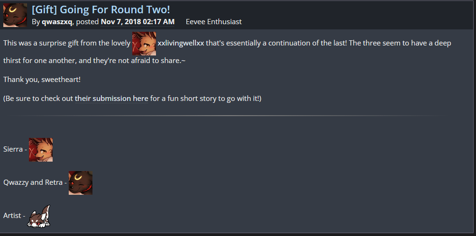This screenshot has width=476, height=236.
Task: Click the Artist's white cat avatar icon
Action: [40, 216]
